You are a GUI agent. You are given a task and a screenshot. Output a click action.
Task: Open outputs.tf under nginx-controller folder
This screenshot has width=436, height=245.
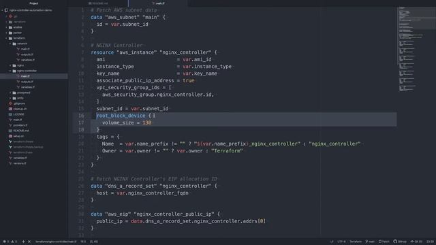[x=27, y=82]
